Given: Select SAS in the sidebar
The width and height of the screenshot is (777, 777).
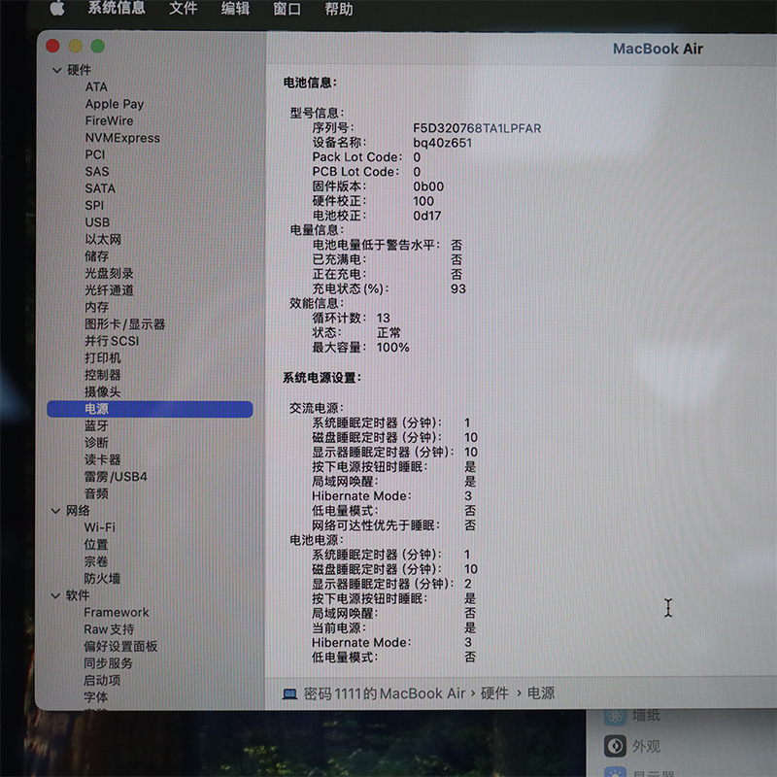Looking at the screenshot, I should (x=97, y=172).
